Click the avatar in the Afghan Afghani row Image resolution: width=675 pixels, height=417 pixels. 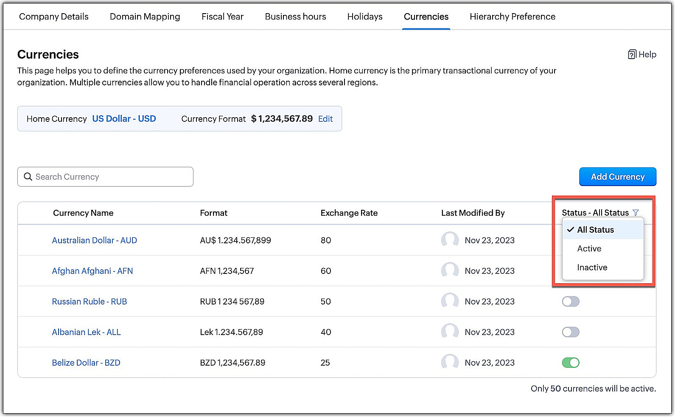tap(450, 270)
